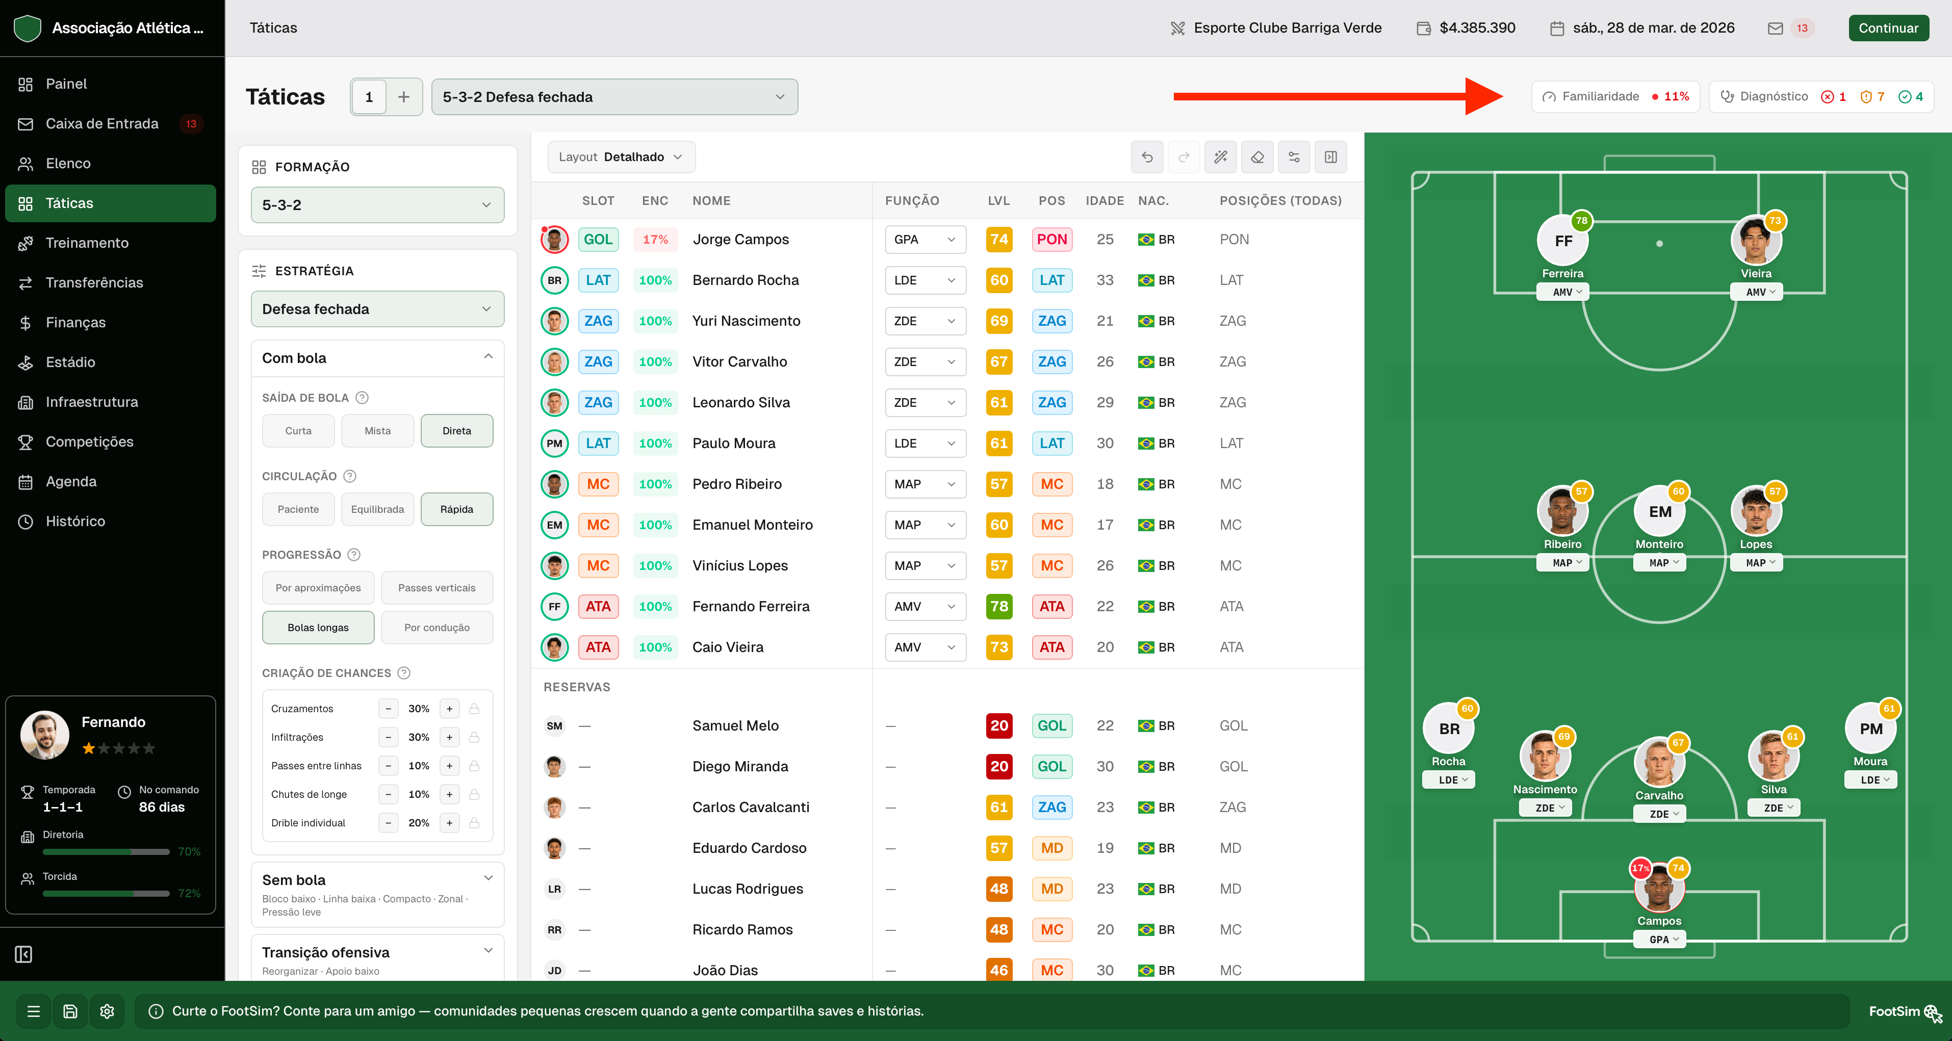The image size is (1952, 1041).
Task: Click the magic wand auto-pick icon
Action: pyautogui.click(x=1221, y=157)
